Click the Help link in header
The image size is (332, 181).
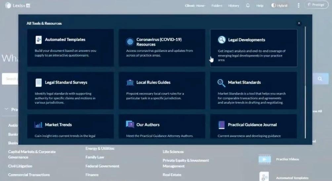[260, 6]
